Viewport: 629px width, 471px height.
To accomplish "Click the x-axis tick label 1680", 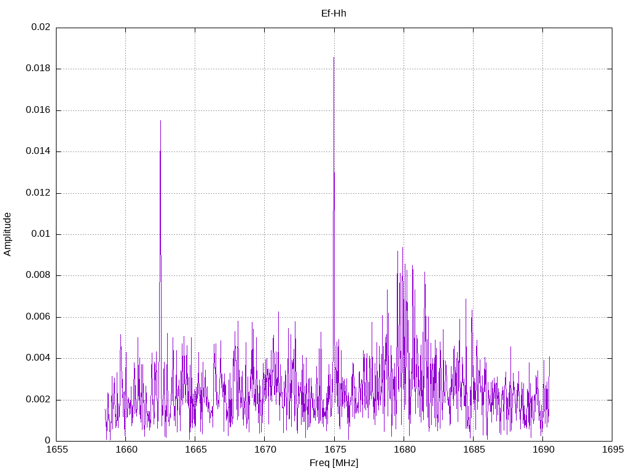I will click(x=404, y=450).
